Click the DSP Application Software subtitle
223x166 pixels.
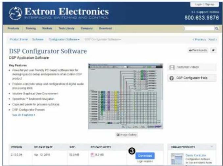[x=29, y=58]
